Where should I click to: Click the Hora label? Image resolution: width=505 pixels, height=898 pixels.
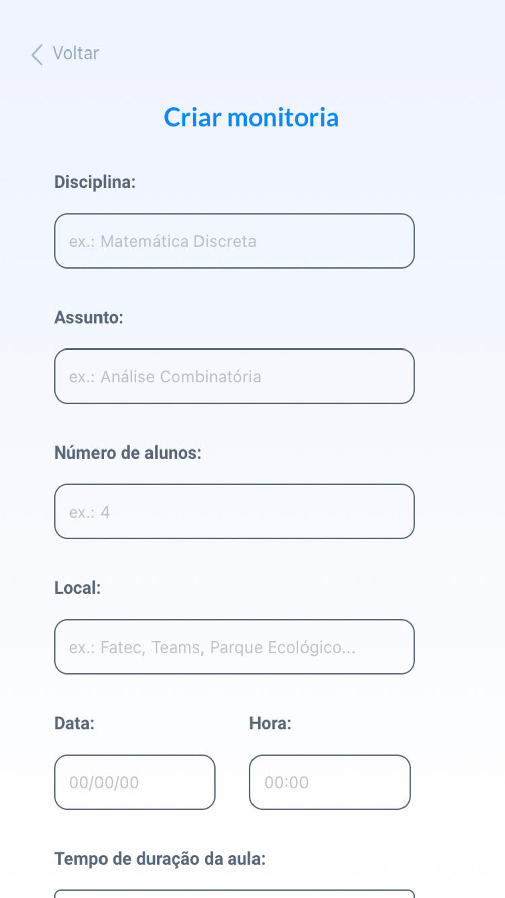270,723
